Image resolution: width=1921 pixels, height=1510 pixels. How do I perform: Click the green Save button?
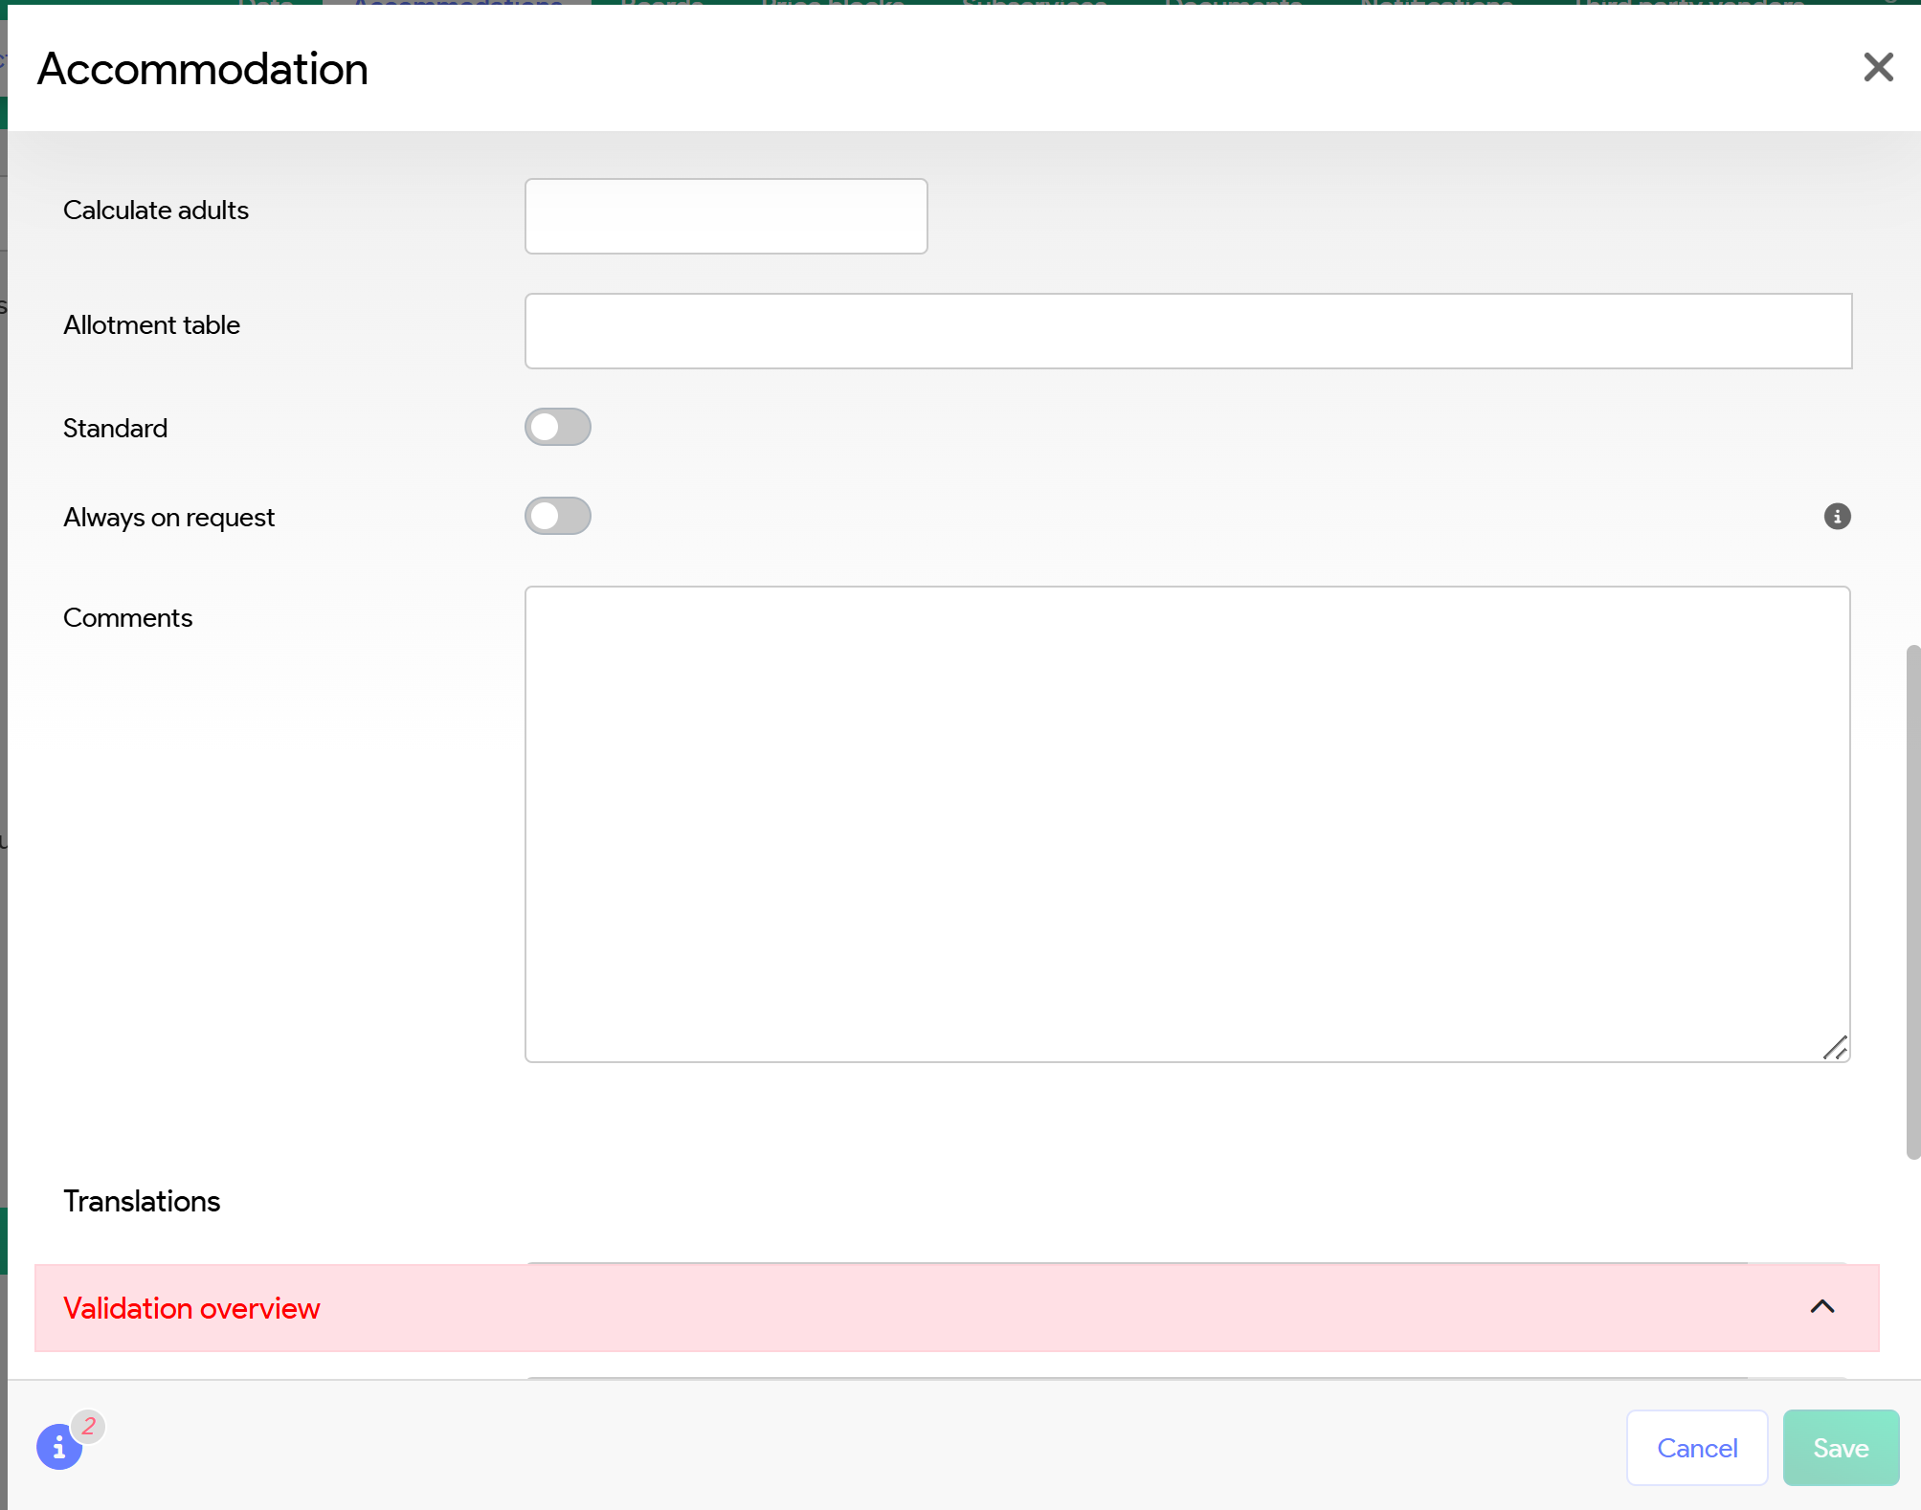pos(1840,1448)
